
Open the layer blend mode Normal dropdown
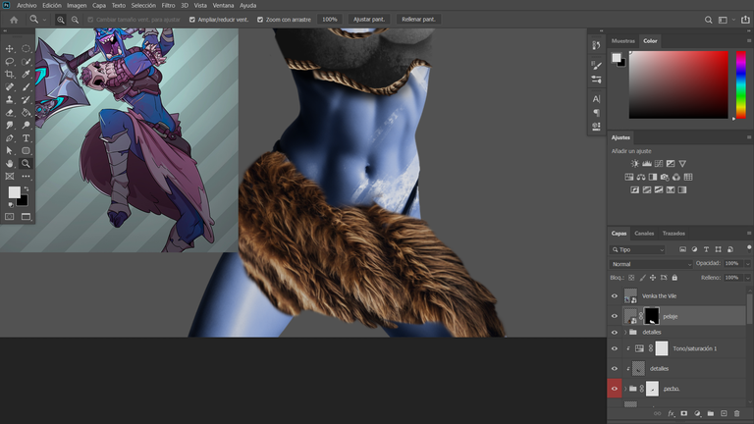651,264
